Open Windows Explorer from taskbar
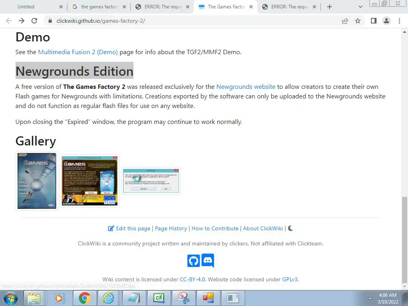The height and width of the screenshot is (306, 408). click(34, 298)
